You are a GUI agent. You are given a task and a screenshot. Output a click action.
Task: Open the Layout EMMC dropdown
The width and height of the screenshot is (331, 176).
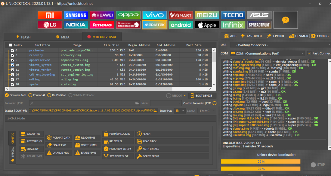(207, 111)
